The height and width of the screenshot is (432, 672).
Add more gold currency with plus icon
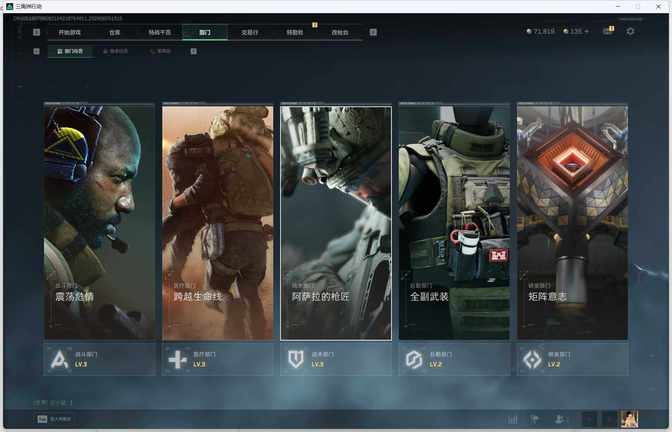(x=587, y=31)
